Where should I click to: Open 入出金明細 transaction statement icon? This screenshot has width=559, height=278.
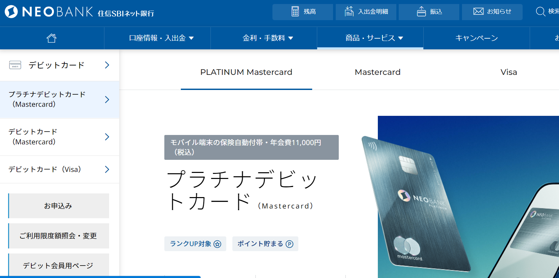coord(349,12)
